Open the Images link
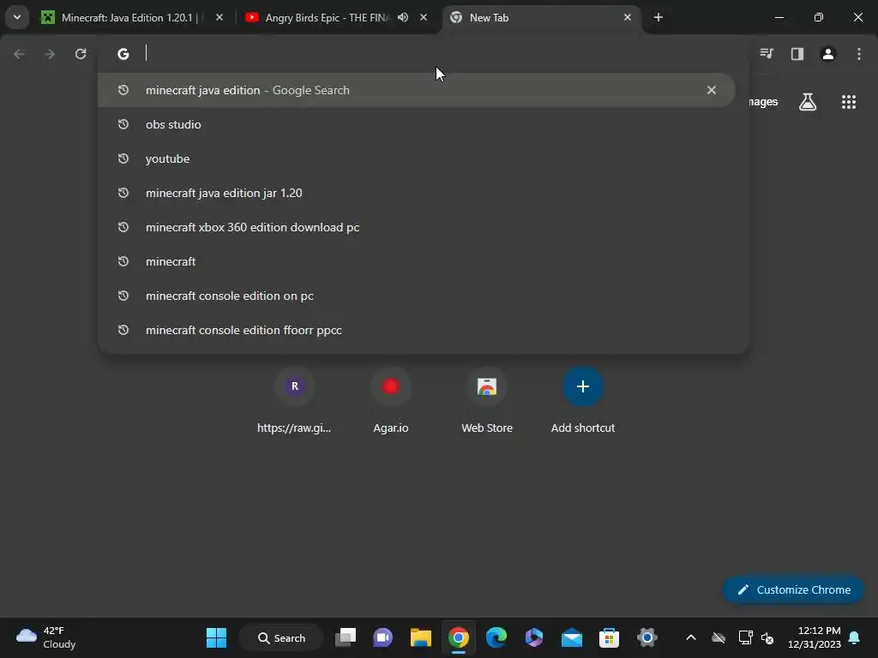 762,102
